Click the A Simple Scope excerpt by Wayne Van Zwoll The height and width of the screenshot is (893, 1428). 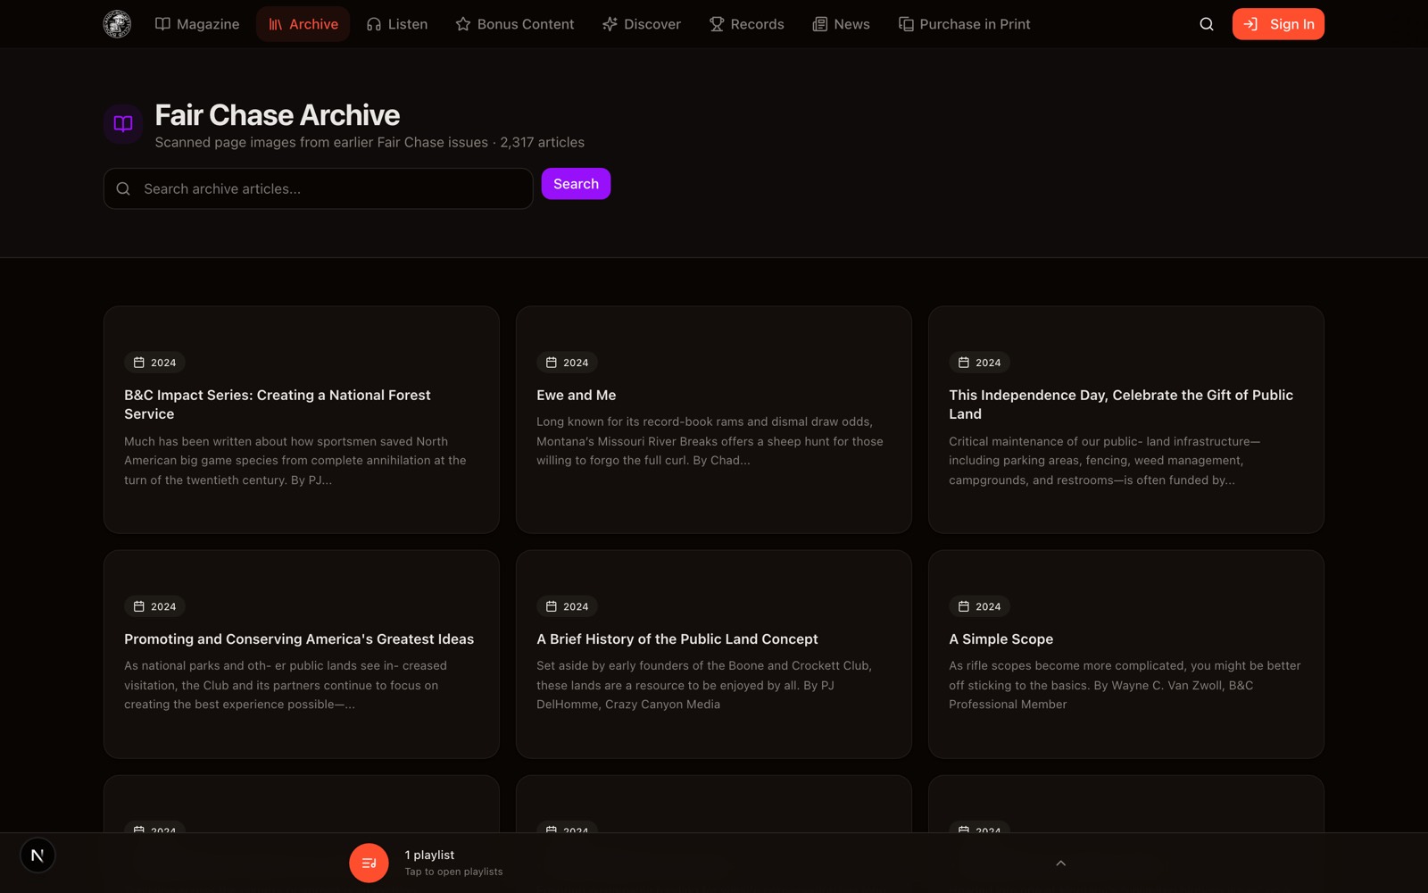(x=1125, y=685)
